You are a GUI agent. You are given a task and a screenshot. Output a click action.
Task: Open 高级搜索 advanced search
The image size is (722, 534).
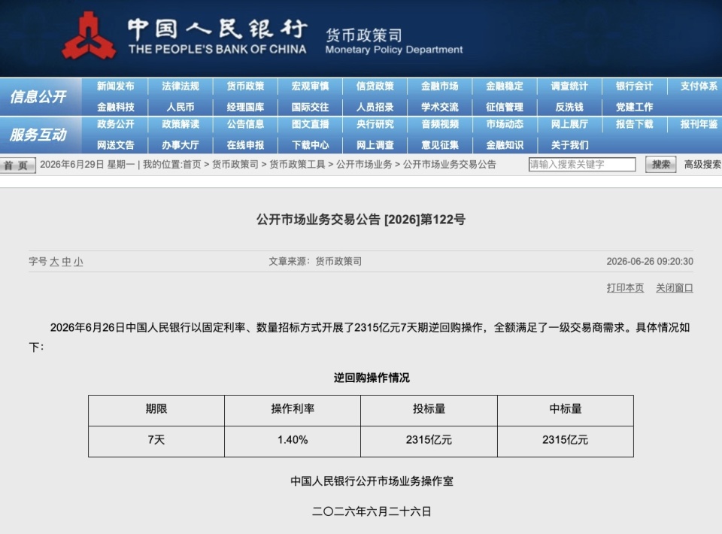click(702, 165)
